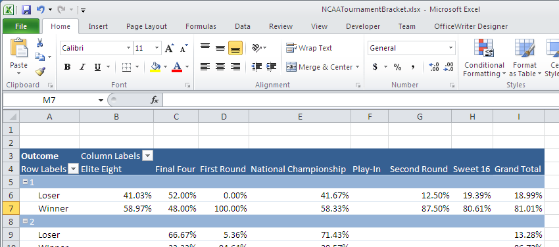
Task: Open fill color dropdown arrow
Action: 166,67
